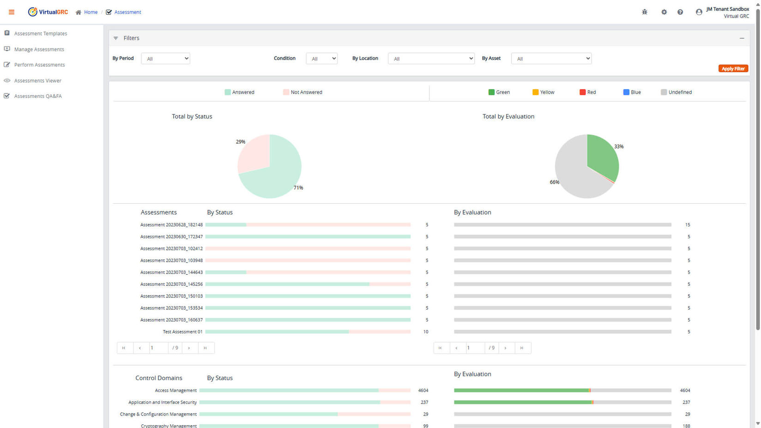Viewport: 761px width, 428px height.
Task: Collapse the Filters panel with the minus icon
Action: pos(742,38)
